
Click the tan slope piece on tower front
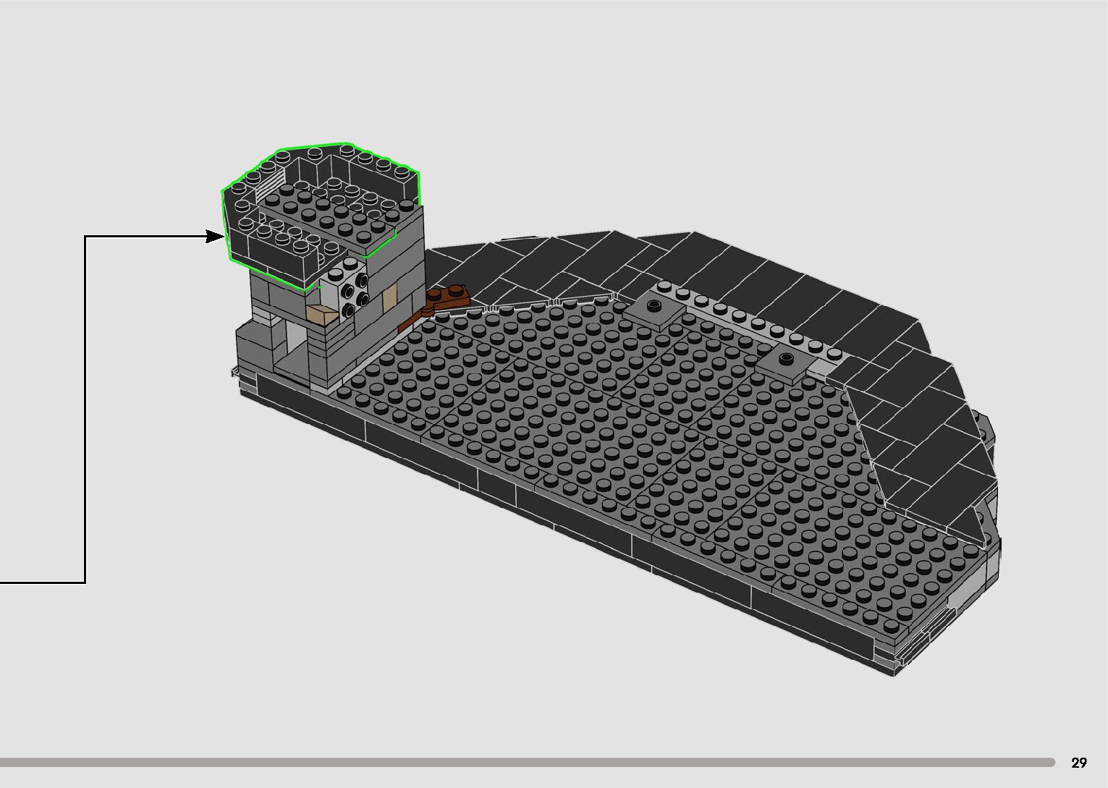(321, 315)
